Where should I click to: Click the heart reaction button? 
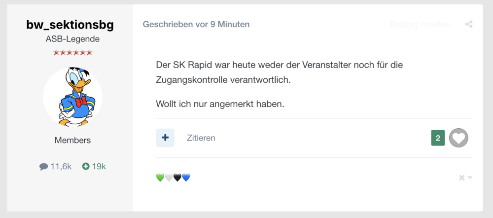[x=458, y=138]
